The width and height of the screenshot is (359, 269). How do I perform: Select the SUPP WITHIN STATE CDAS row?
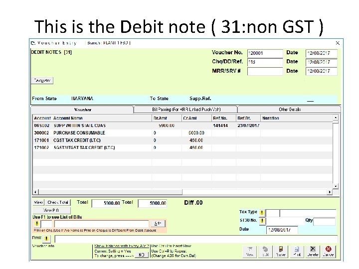pos(182,126)
